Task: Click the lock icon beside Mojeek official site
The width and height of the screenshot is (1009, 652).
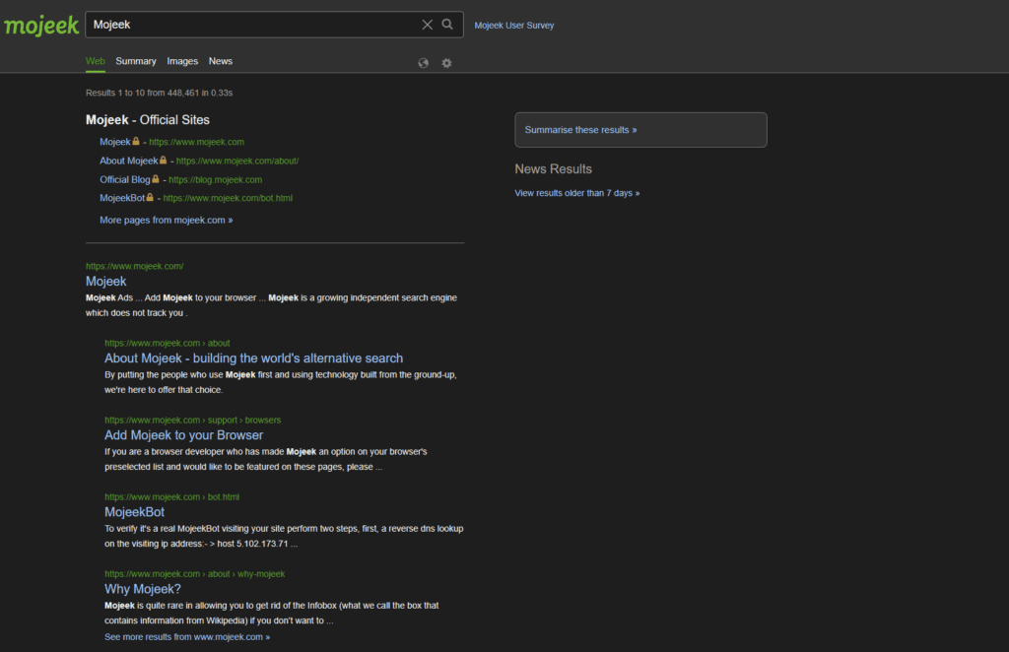Action: (136, 142)
